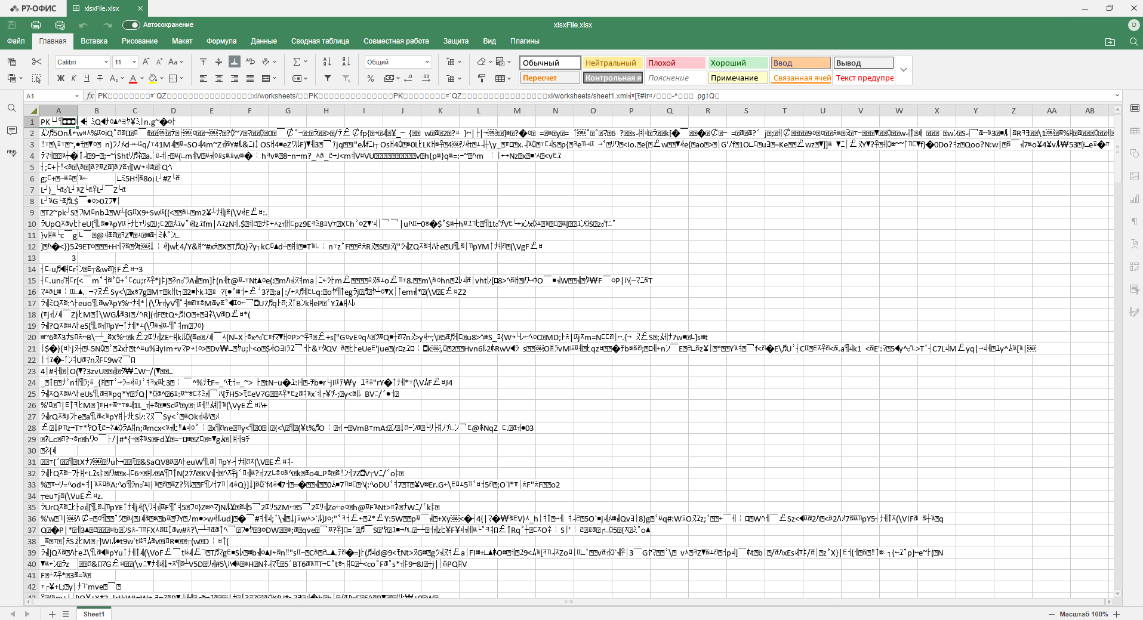Image resolution: width=1143 pixels, height=620 pixels.
Task: Open the Name box A1 dropdown
Action: click(x=76, y=96)
